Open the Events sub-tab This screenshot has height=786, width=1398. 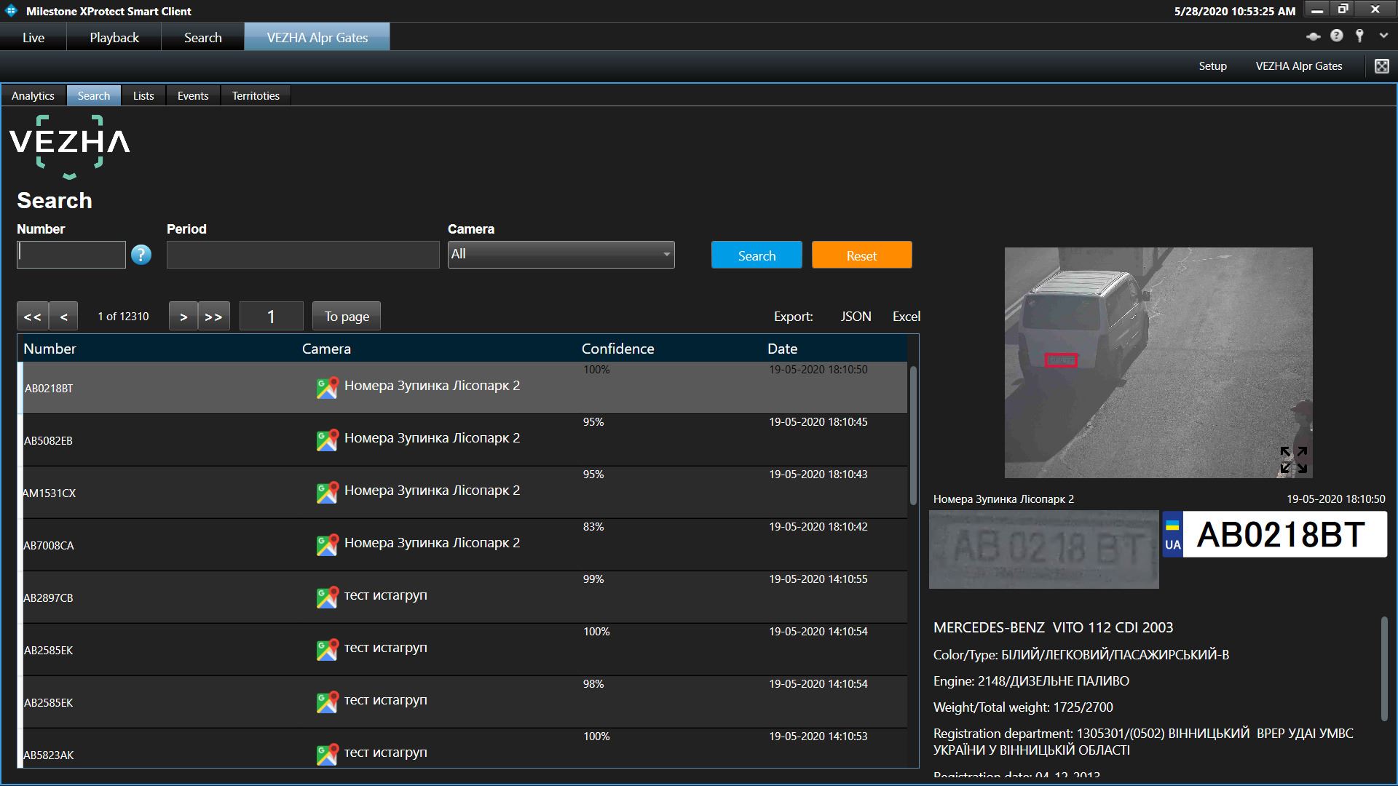pyautogui.click(x=193, y=95)
